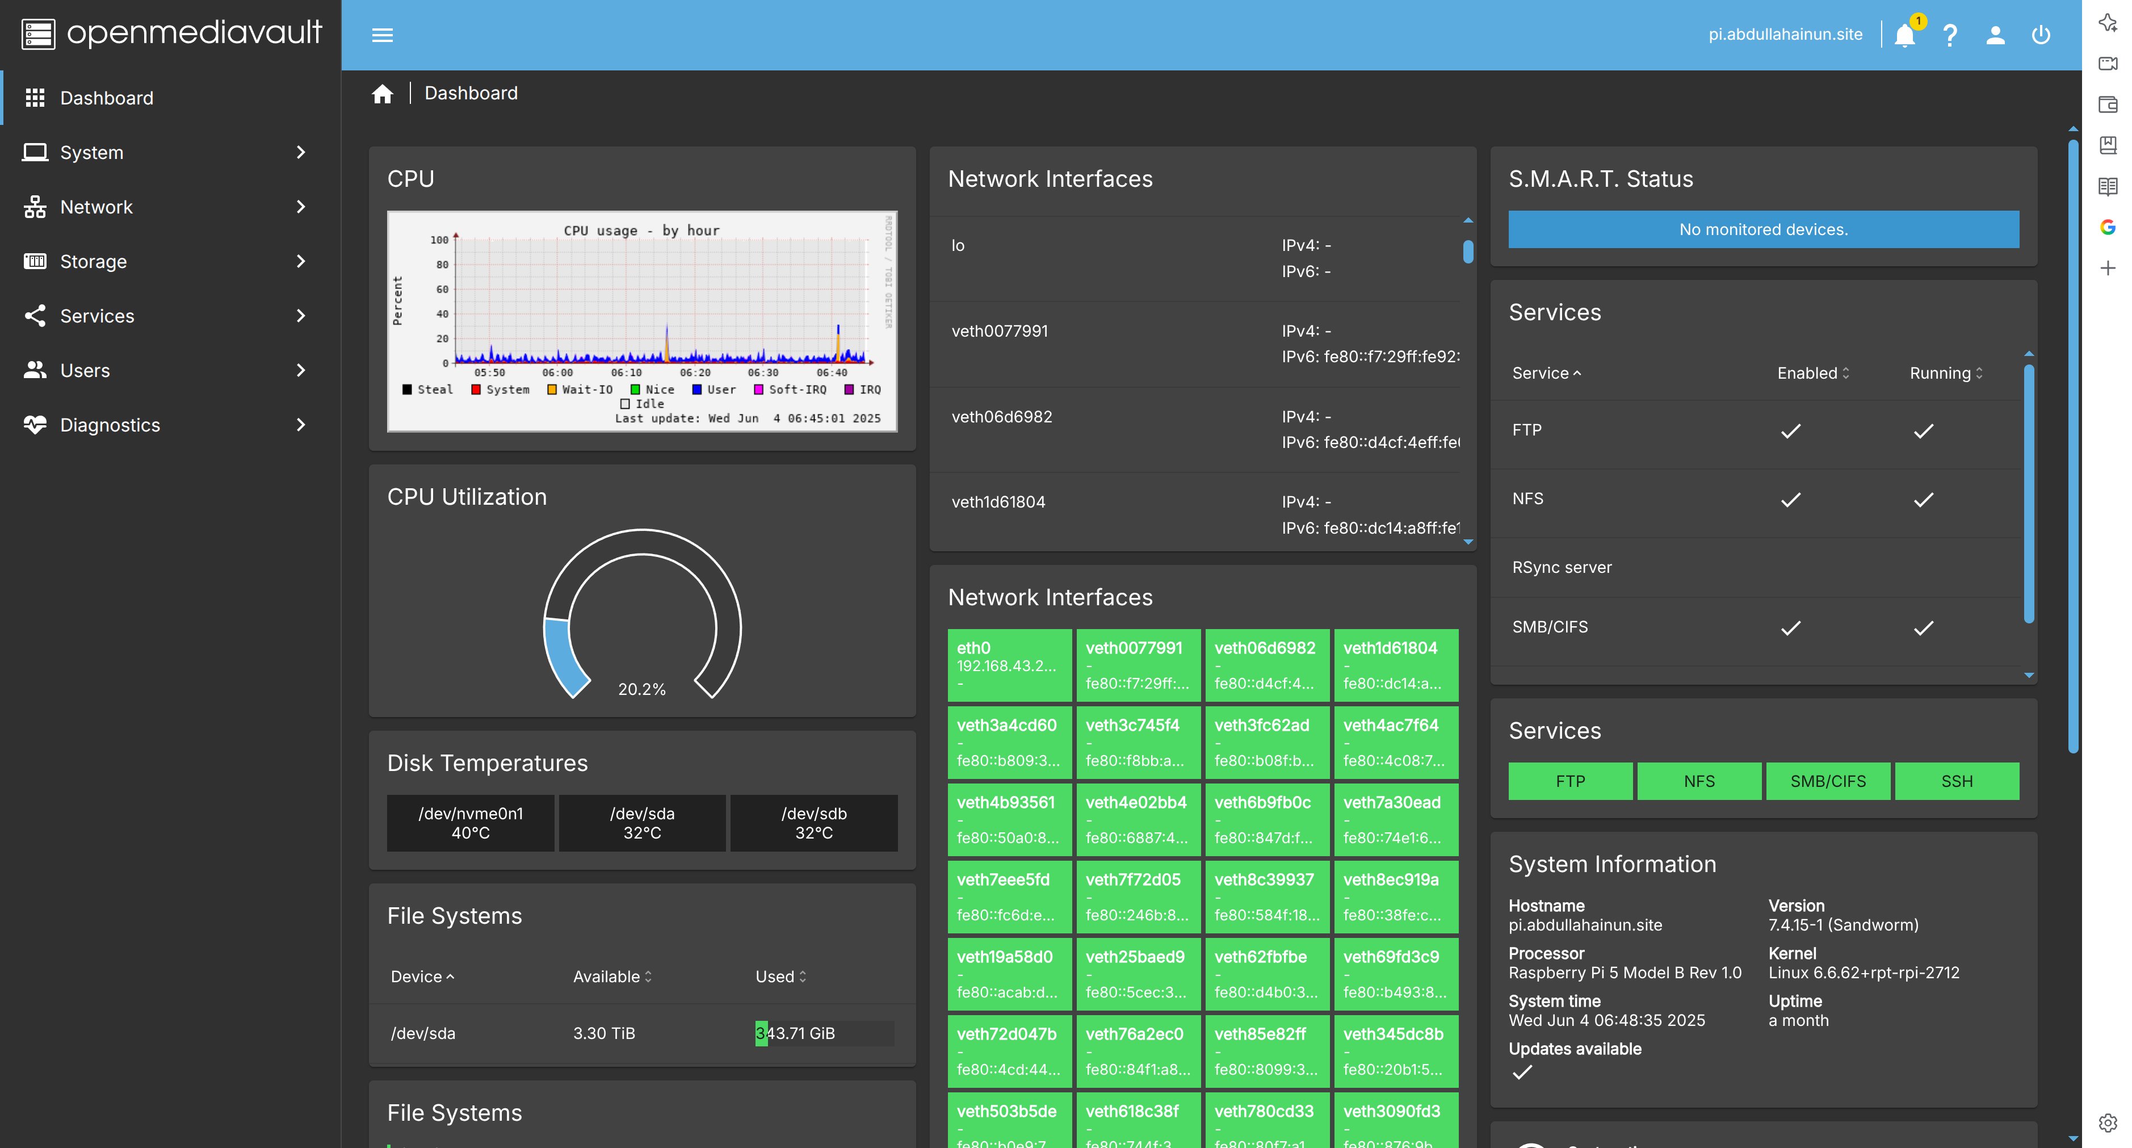Click SMB/CIFS enabled checkmark
Screen dimensions: 2132x1148
pyautogui.click(x=1790, y=628)
